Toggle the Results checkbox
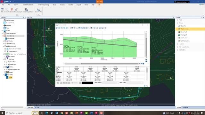 pyautogui.click(x=5, y=41)
